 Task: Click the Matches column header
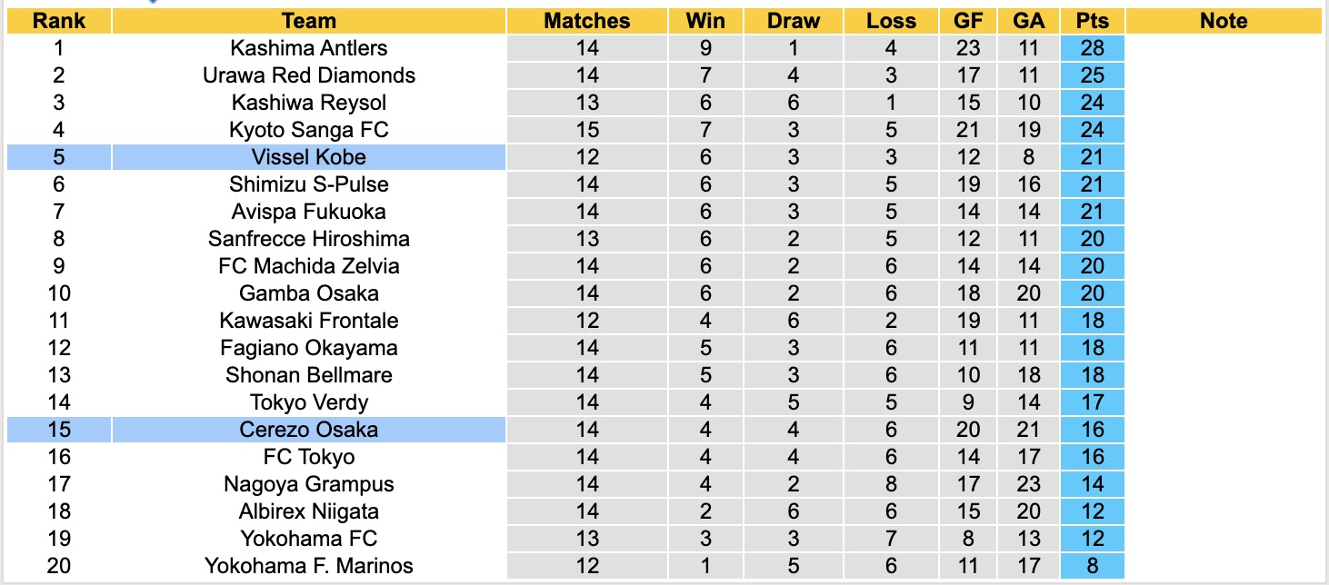pyautogui.click(x=586, y=21)
